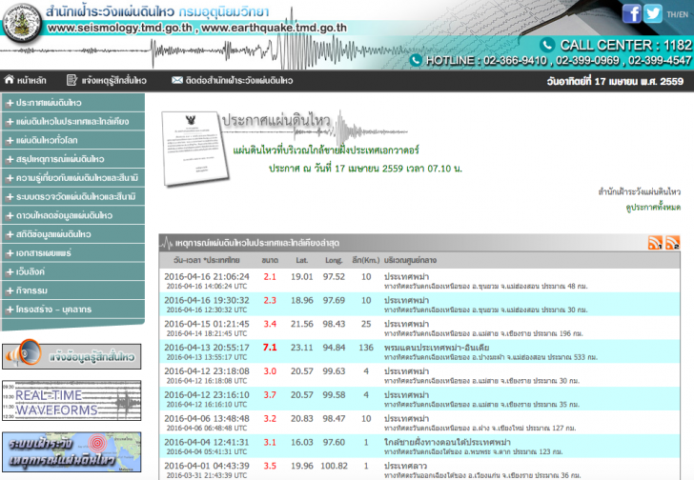Click latitude value 16.03
This screenshot has width=694, height=480.
pyautogui.click(x=302, y=442)
